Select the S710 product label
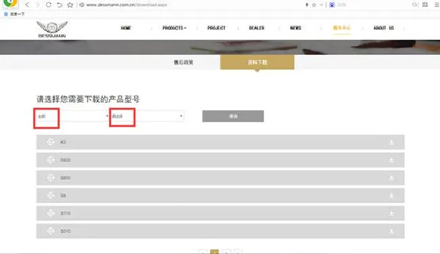 66,213
